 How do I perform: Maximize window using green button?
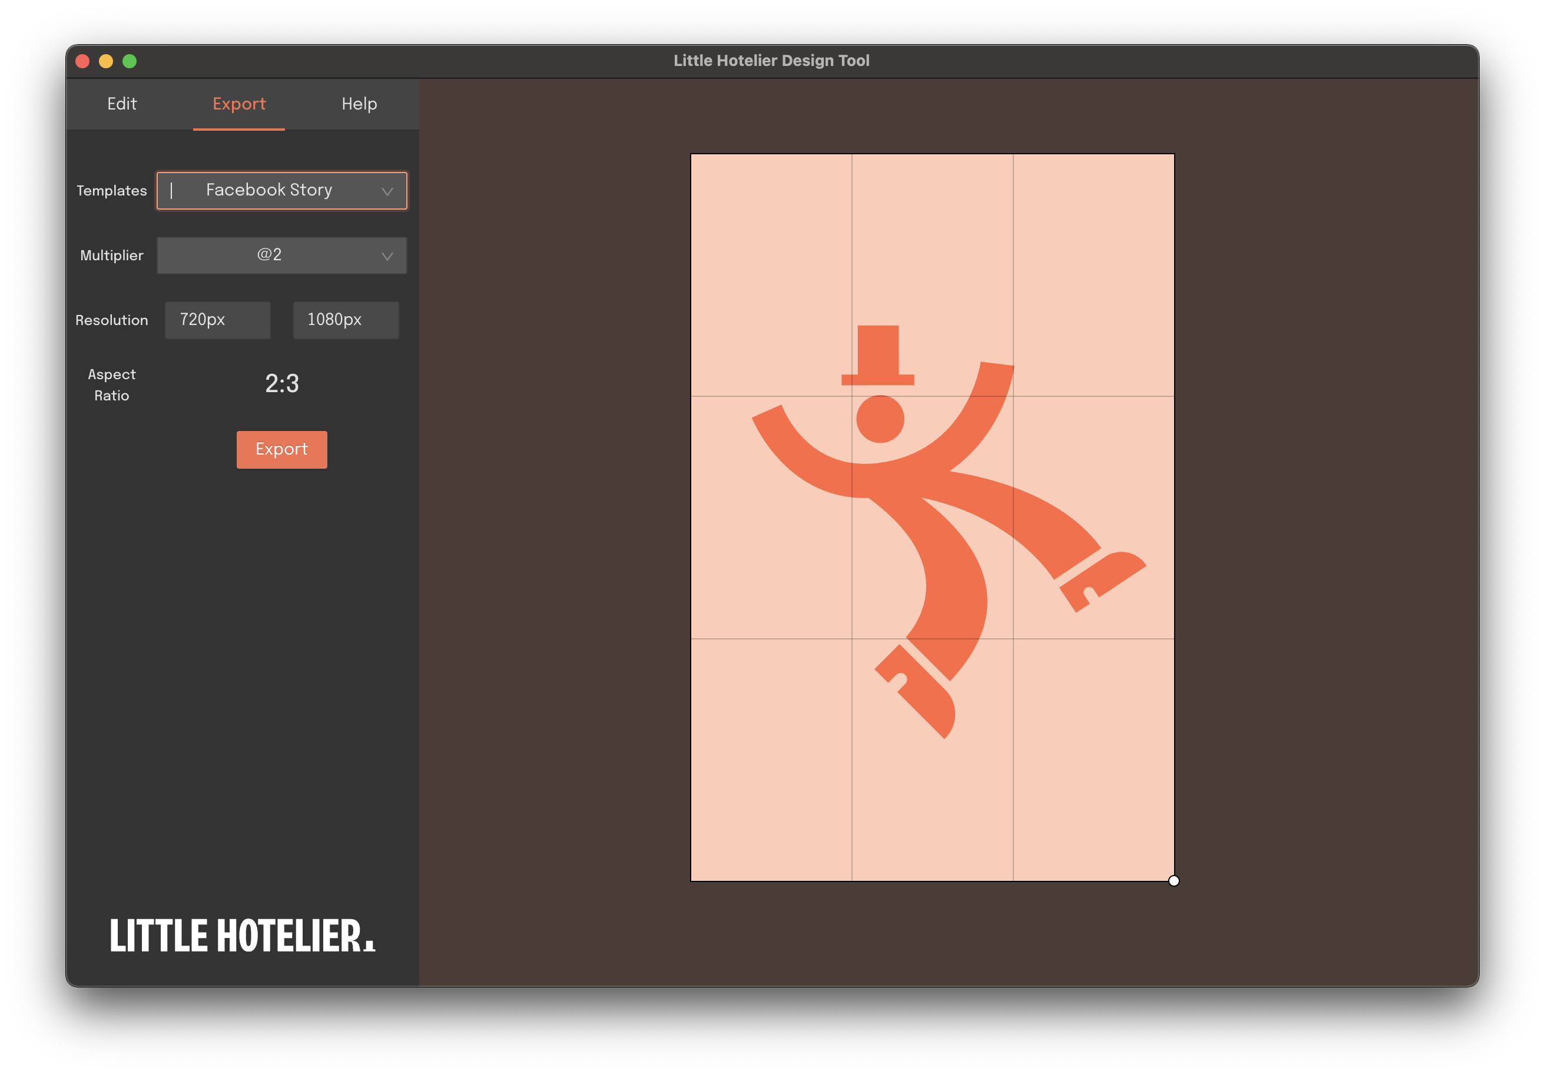click(x=130, y=61)
